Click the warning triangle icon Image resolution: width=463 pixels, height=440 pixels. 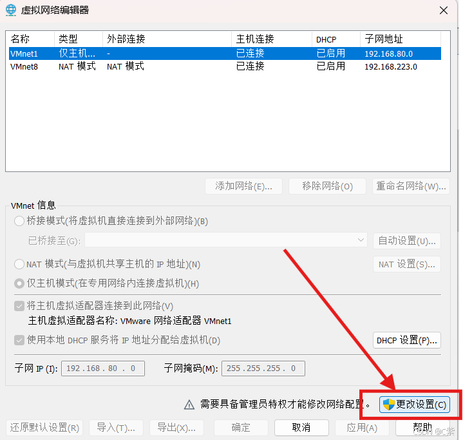[x=189, y=405]
